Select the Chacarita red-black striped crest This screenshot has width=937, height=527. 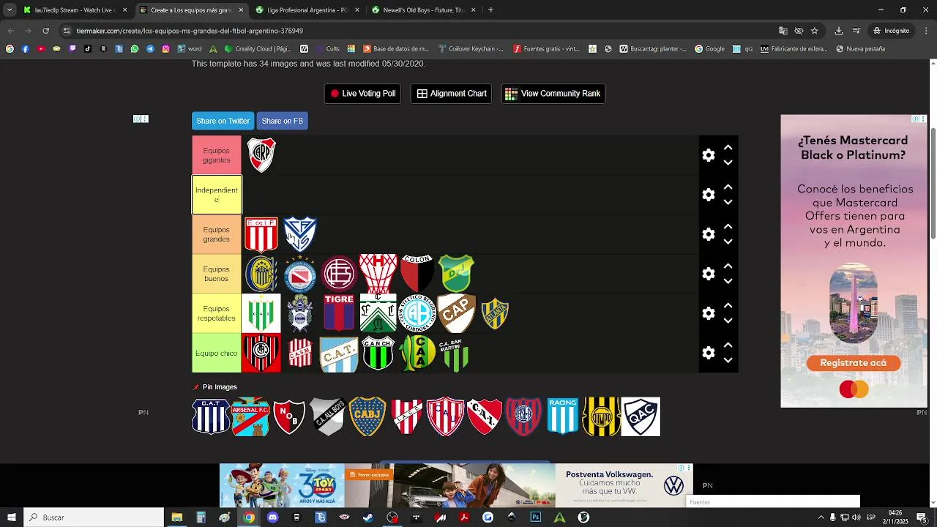coord(261,353)
